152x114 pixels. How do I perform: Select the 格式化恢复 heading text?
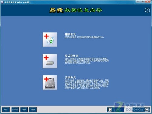(72, 56)
